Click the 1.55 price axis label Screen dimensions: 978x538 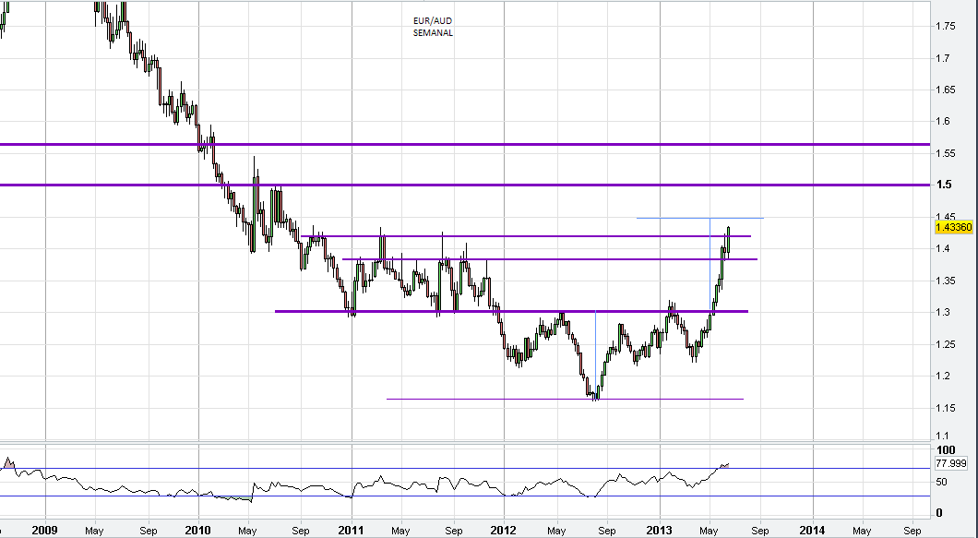click(948, 153)
